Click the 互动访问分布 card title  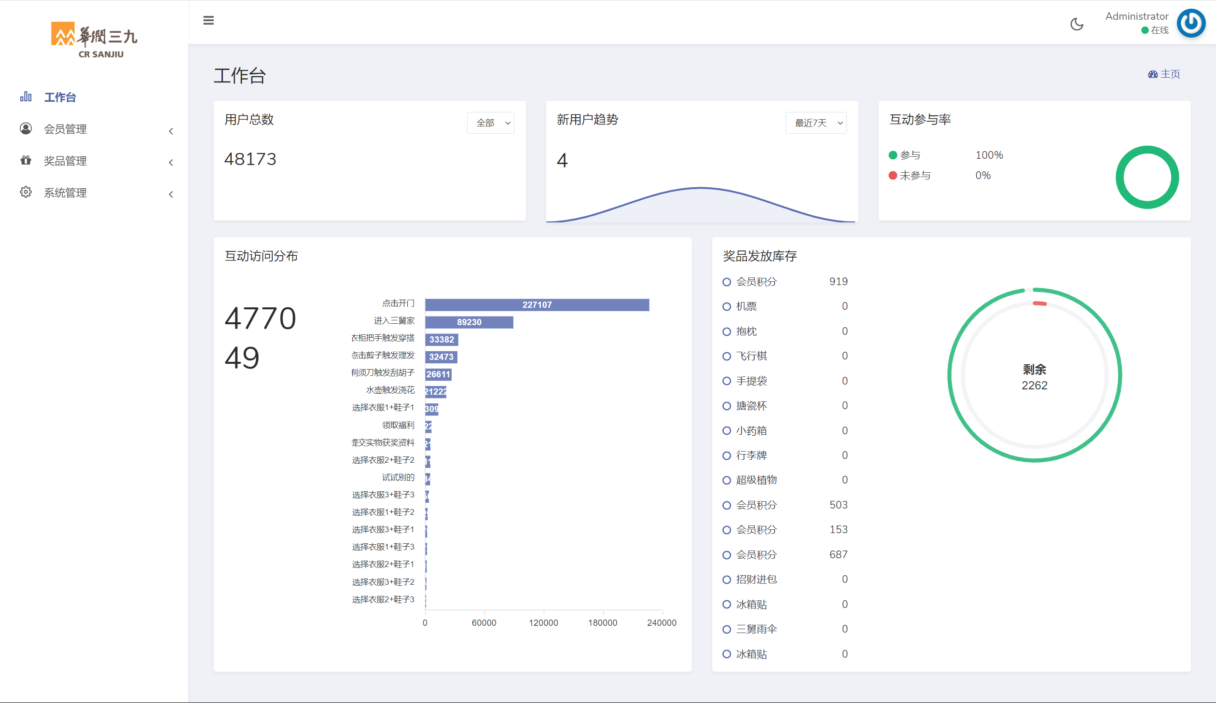261,256
